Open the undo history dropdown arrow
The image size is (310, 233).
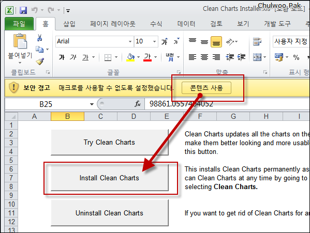[42, 10]
